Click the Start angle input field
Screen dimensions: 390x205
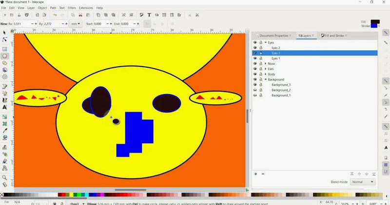coord(99,24)
